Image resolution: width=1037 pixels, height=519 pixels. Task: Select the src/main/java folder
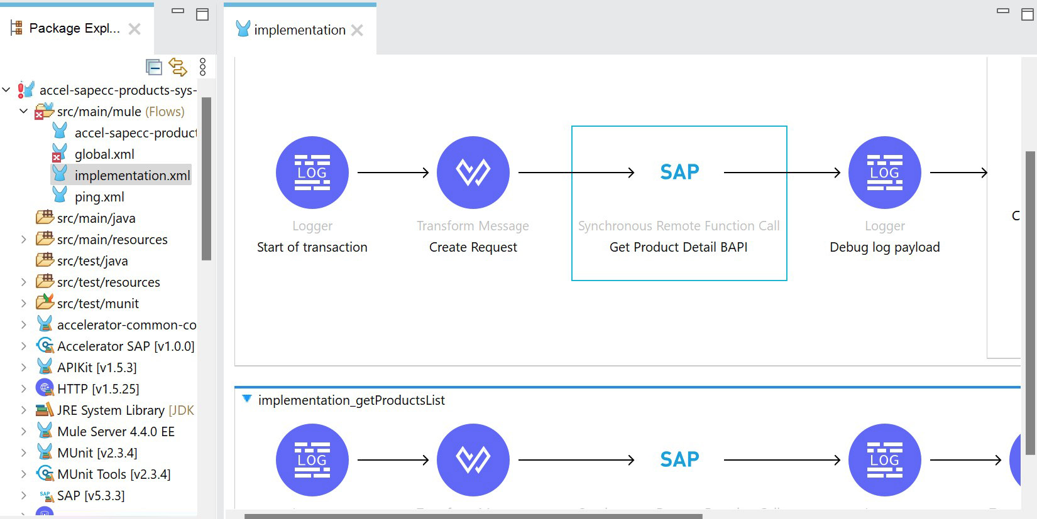point(96,218)
